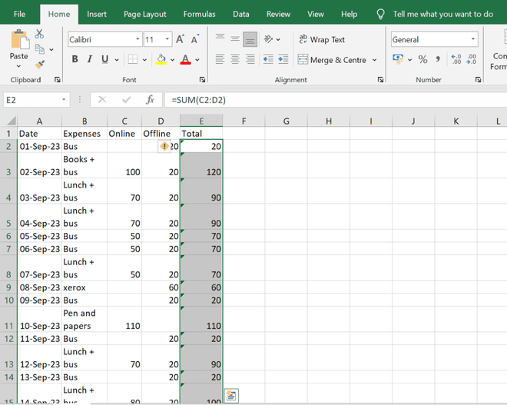
Task: Toggle Italic formatting
Action: pos(90,59)
